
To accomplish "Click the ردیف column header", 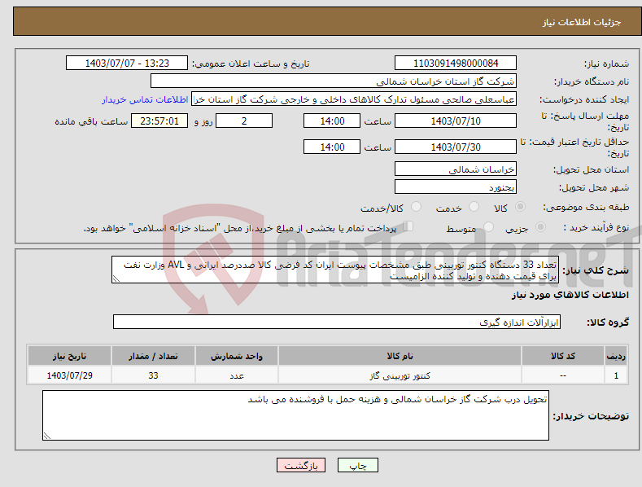I will point(616,356).
